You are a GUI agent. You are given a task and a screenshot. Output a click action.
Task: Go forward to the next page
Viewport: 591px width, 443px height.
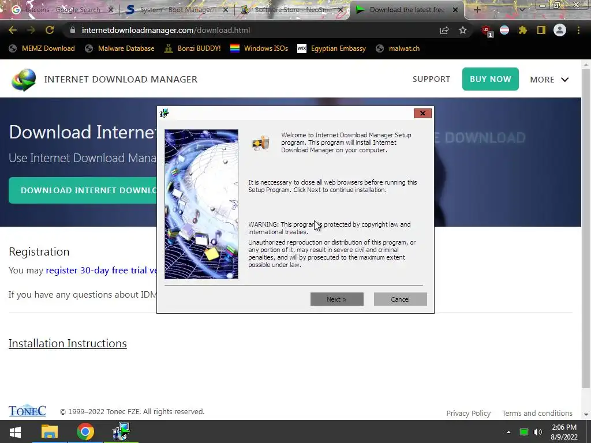point(31,30)
